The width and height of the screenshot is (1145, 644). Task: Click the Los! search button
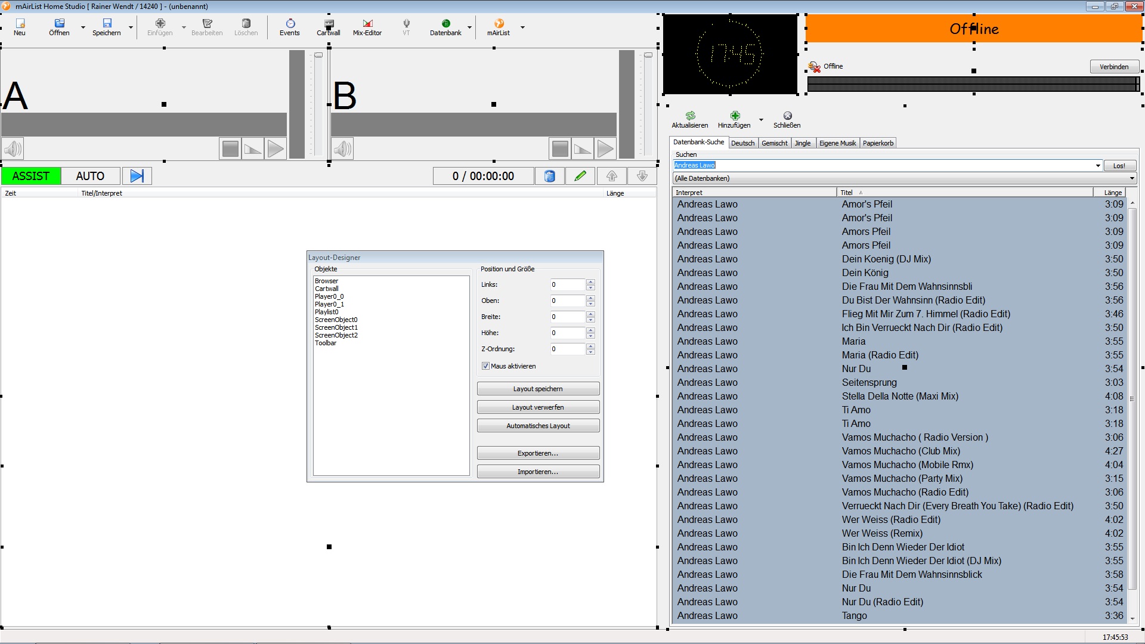[x=1119, y=166]
